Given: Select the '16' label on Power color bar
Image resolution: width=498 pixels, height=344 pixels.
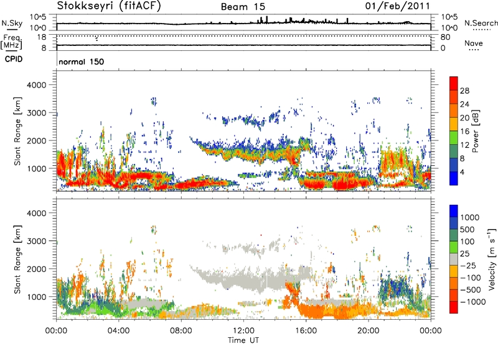Looking at the screenshot, I should click(x=464, y=132).
